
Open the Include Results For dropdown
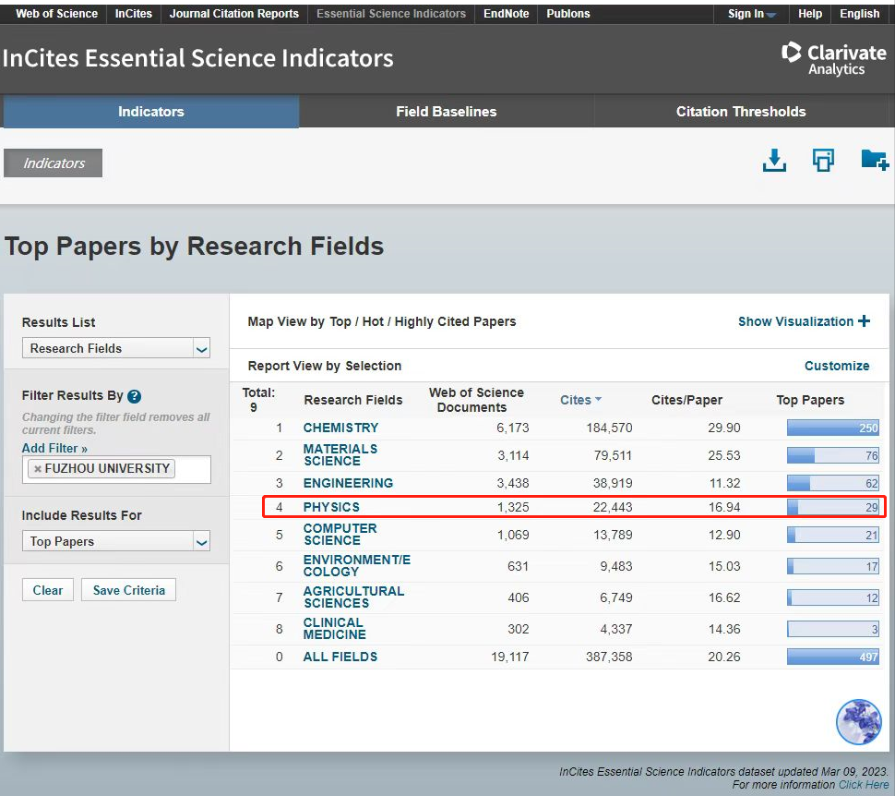point(116,541)
